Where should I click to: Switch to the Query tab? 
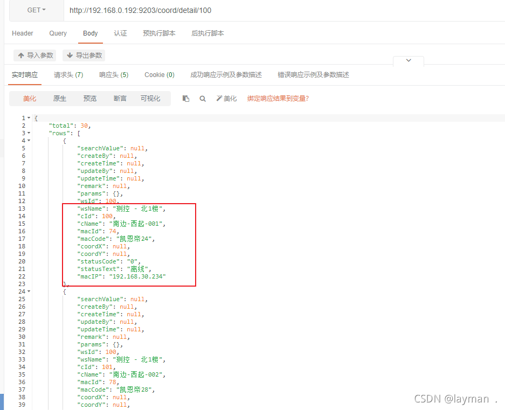pyautogui.click(x=58, y=33)
